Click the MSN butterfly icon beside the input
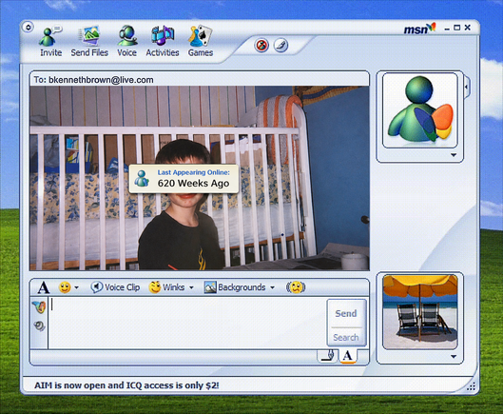 pos(39,307)
